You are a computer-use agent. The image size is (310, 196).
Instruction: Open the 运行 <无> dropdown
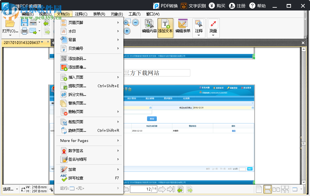pos(89,189)
